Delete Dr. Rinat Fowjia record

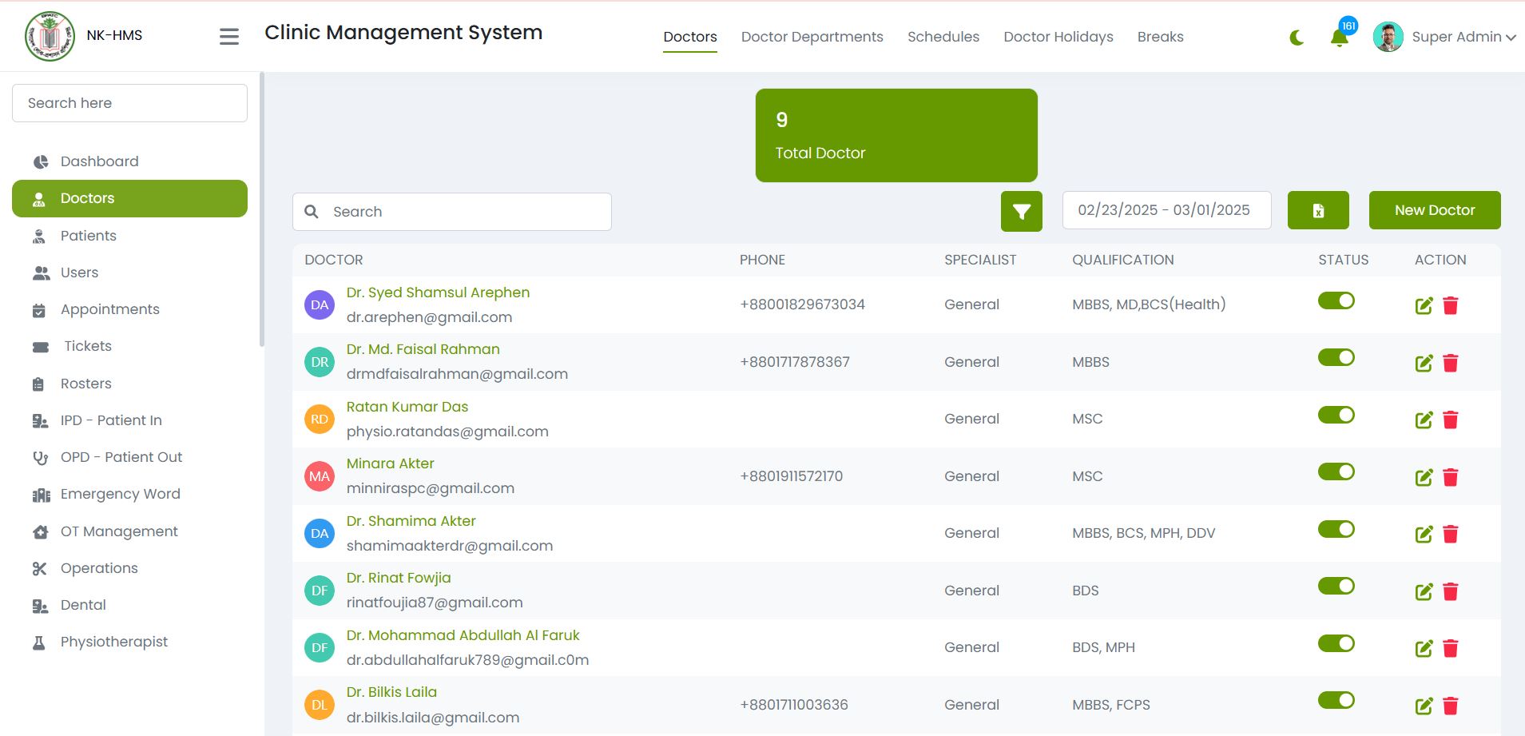[1451, 591]
